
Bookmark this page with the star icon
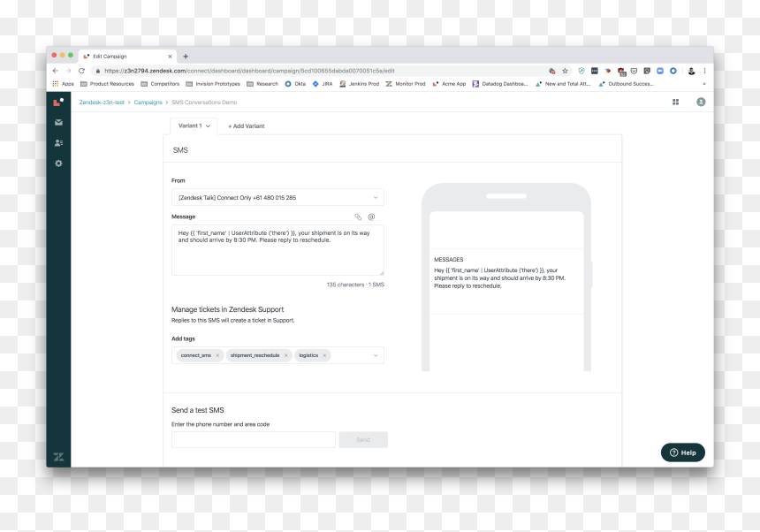(x=565, y=71)
